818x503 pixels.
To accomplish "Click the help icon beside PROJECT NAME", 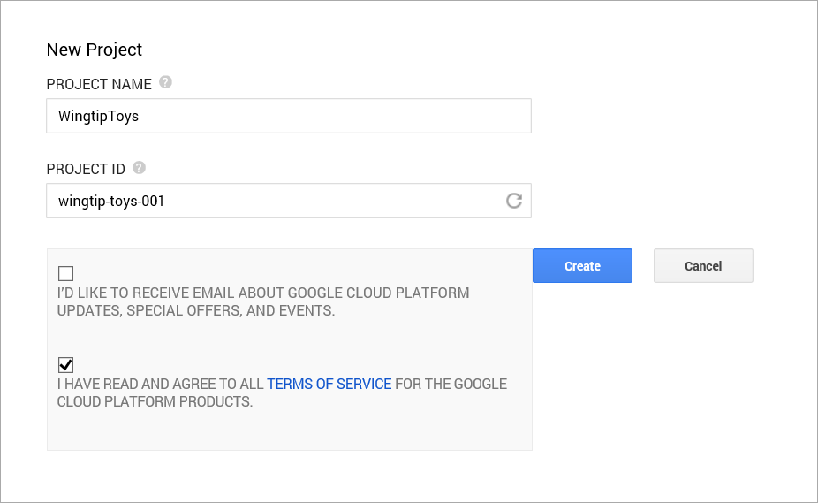I will point(165,83).
